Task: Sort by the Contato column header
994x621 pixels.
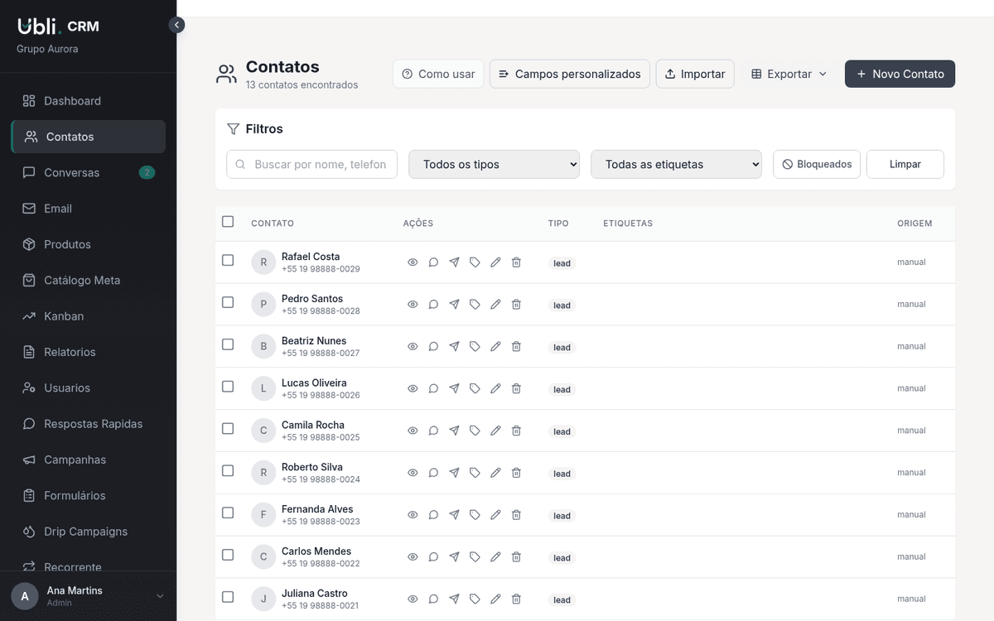Action: pyautogui.click(x=273, y=224)
